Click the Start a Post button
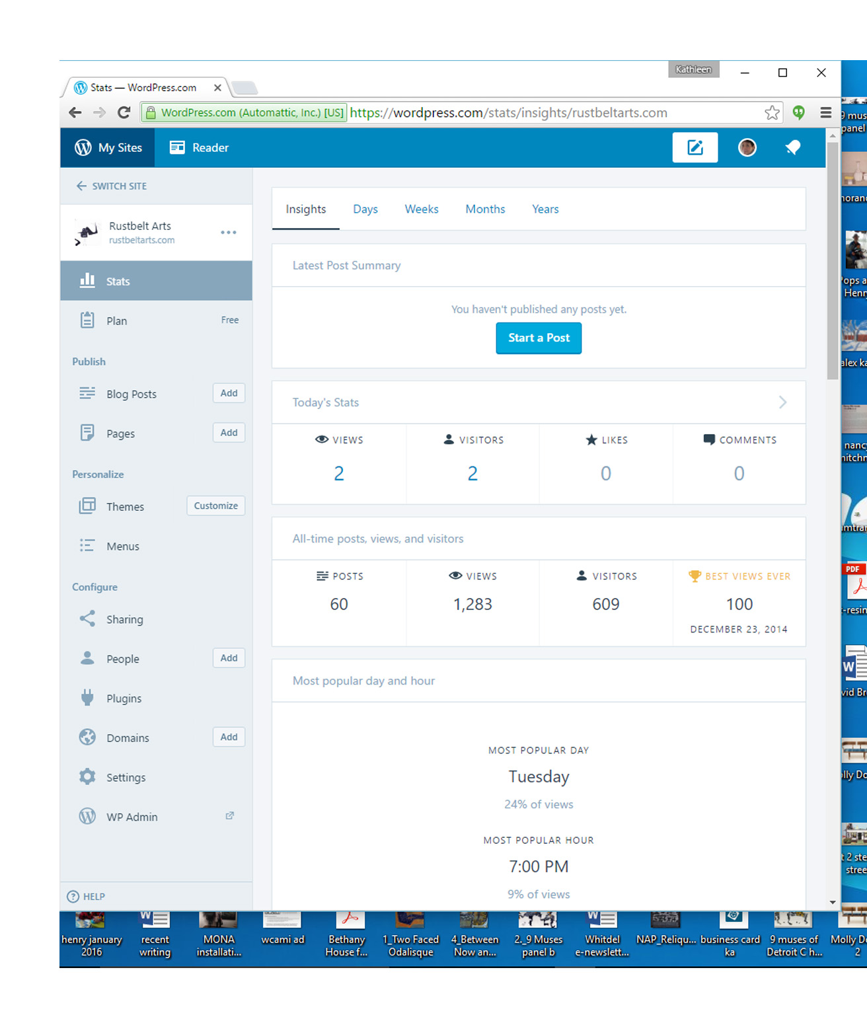The image size is (867, 1015). pos(539,338)
